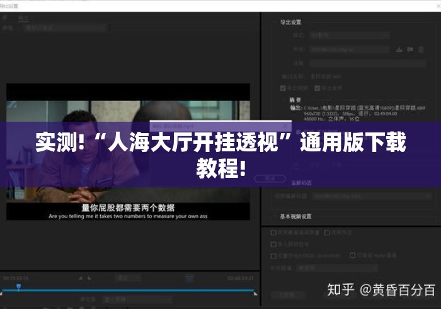This screenshot has width=441, height=309.
Task: Open the Preset dropdown in export settings
Action: click(x=350, y=50)
